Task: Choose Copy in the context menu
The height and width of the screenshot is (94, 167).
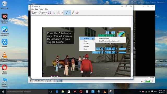Action: (87, 41)
